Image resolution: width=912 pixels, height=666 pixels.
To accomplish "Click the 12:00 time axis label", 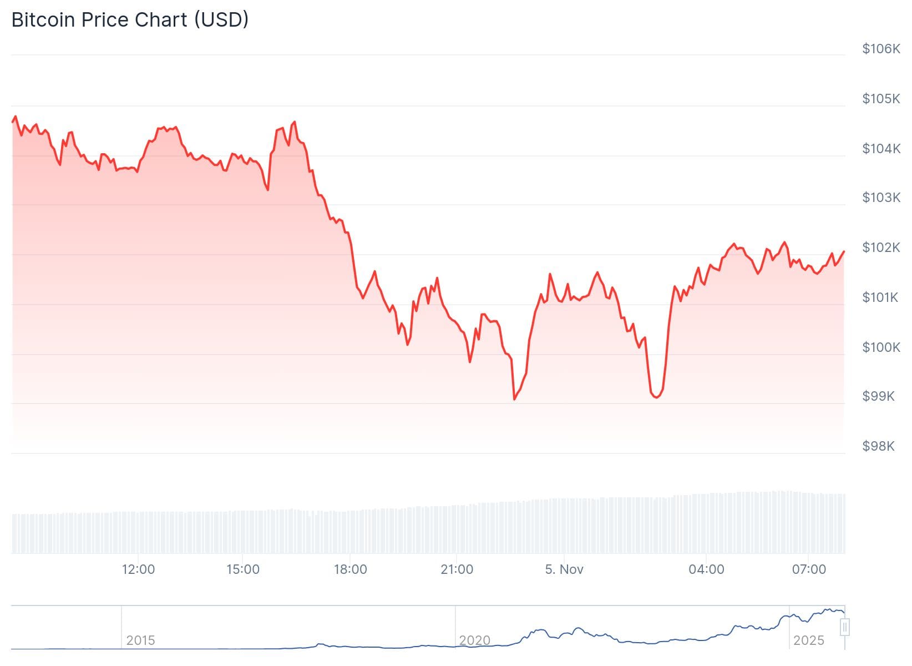I will coord(138,569).
